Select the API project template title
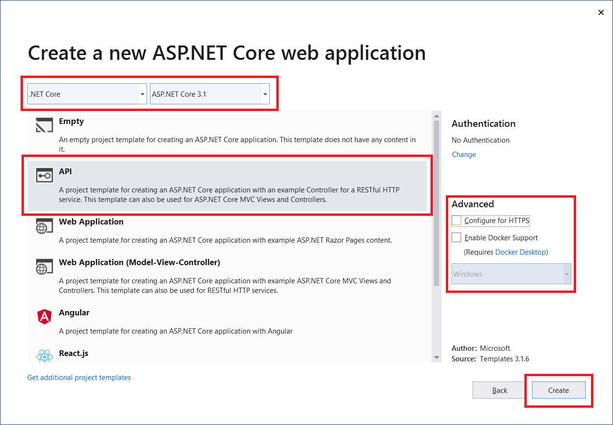The height and width of the screenshot is (425, 613). (66, 171)
